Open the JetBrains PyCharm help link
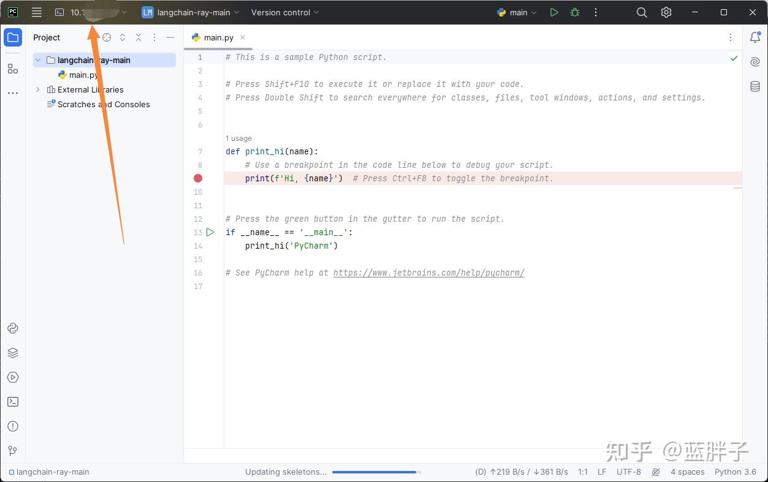Screen dimensions: 768x482 [x=428, y=273]
